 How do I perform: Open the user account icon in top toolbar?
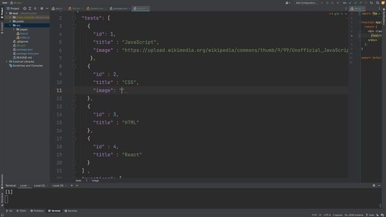pos(288,2)
